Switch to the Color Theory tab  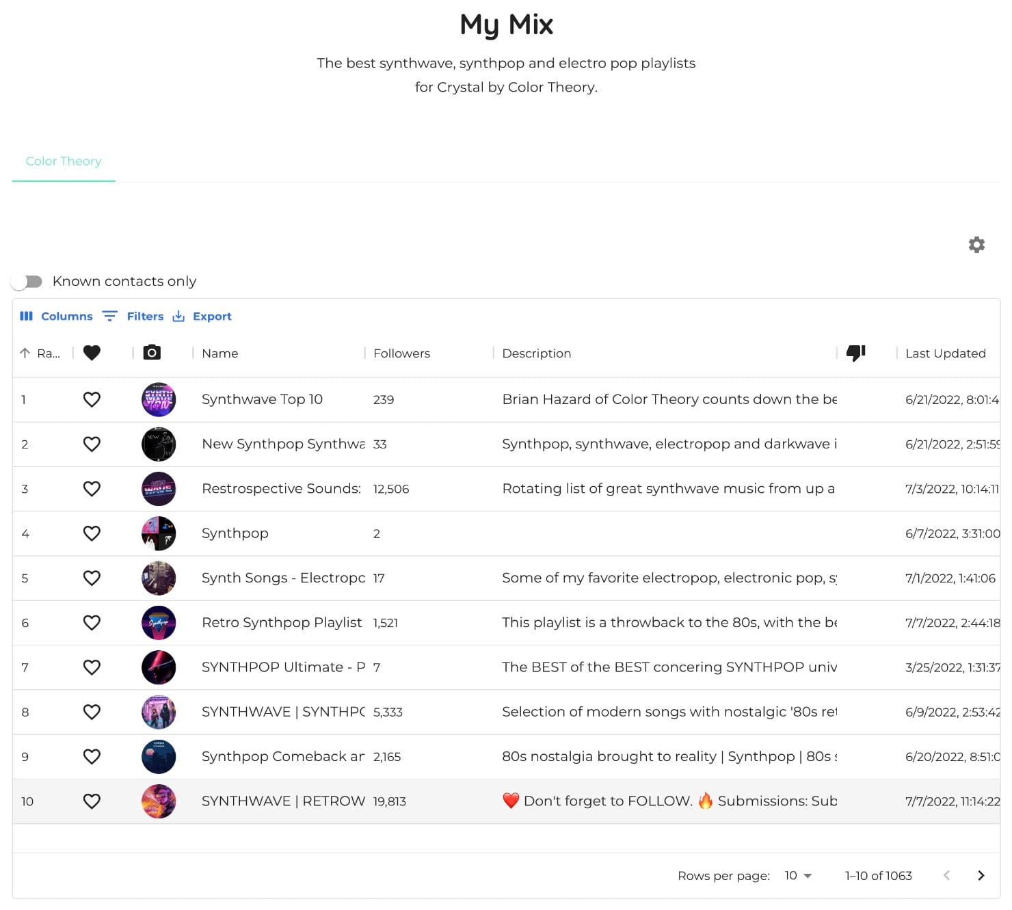coord(64,161)
